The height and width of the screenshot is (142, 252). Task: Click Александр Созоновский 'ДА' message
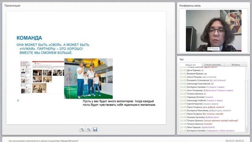[x=197, y=84]
